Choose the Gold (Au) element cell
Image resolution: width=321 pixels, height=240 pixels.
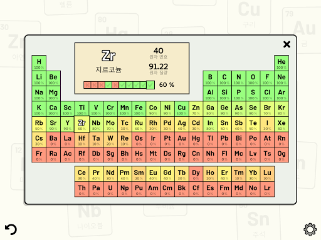click(182, 139)
